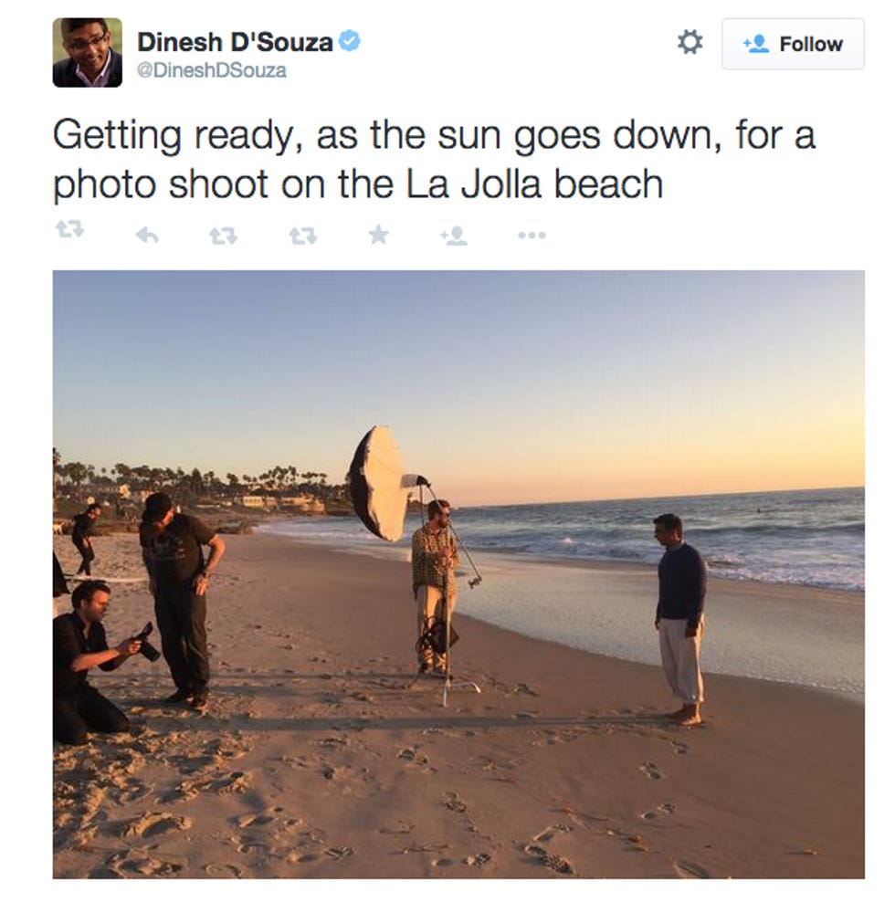Click the white lighting umbrella in the photo
The height and width of the screenshot is (902, 895).
379,483
